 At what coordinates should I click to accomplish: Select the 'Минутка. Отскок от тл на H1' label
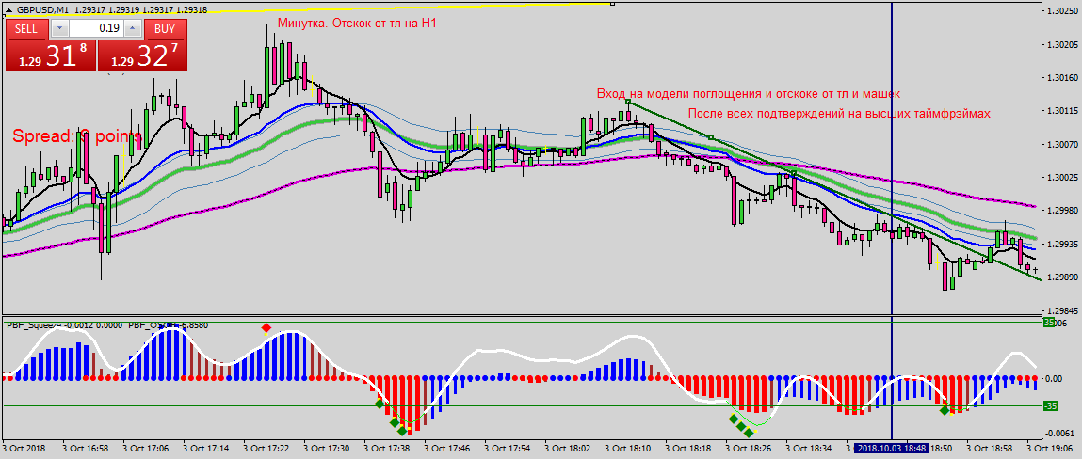point(358,24)
